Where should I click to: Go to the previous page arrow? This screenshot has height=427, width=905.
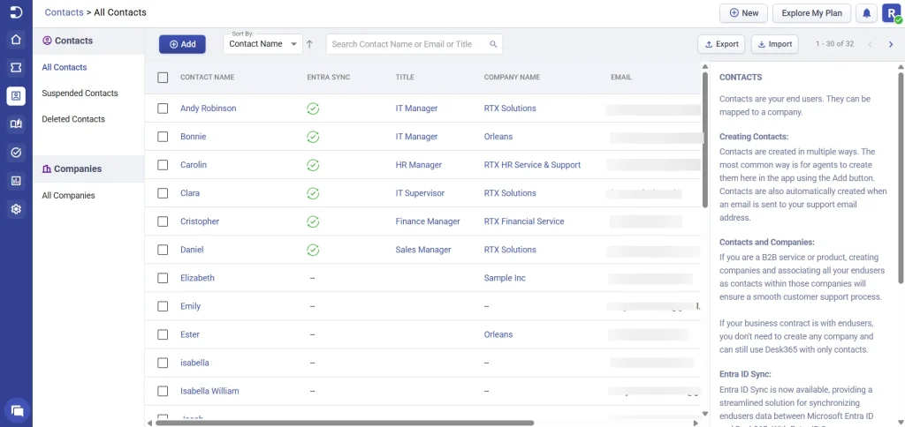click(x=871, y=44)
